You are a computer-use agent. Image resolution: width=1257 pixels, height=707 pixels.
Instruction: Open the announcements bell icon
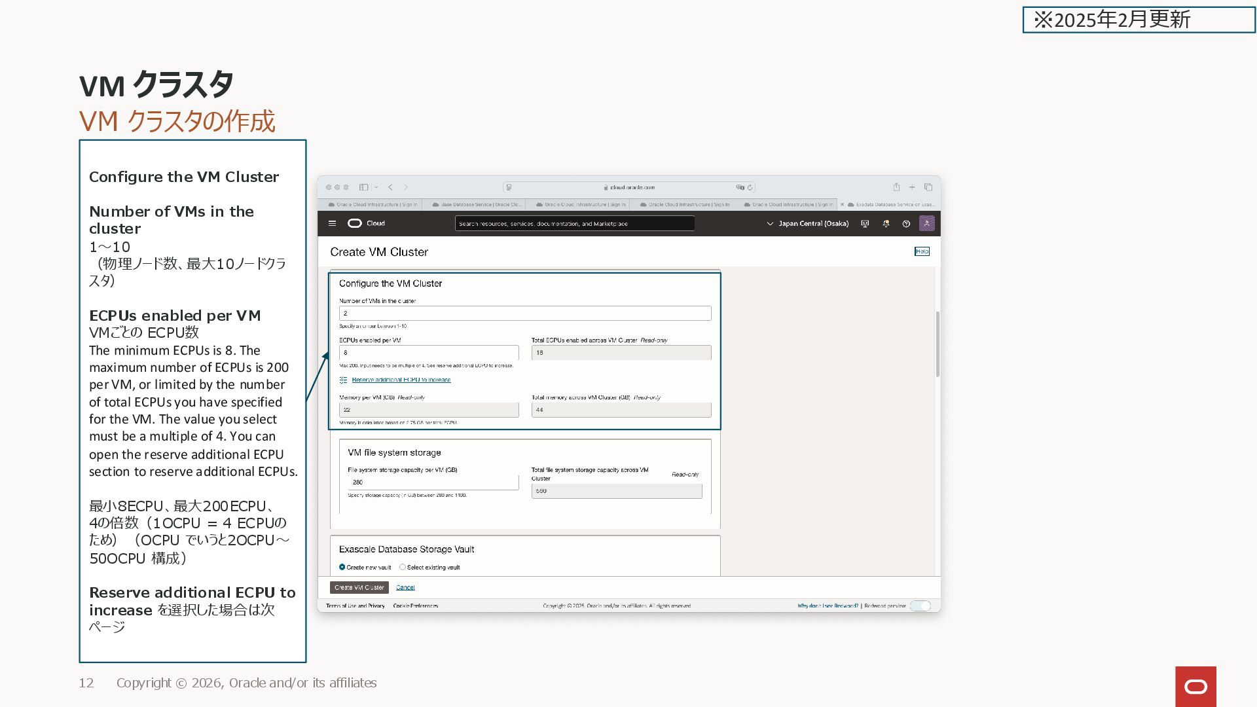tap(886, 224)
